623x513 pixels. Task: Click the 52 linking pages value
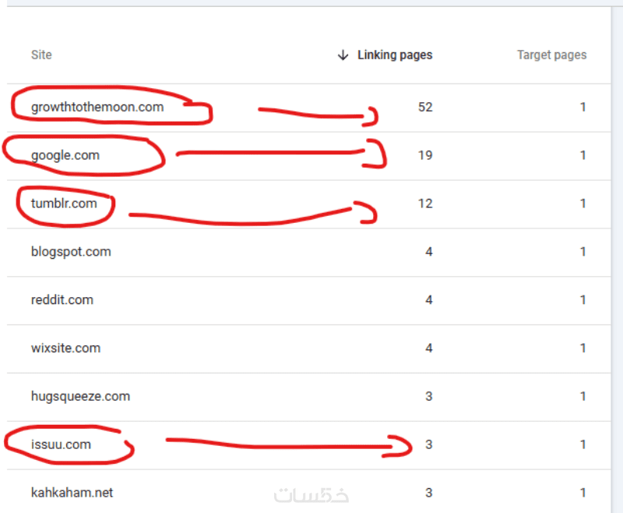point(424,108)
